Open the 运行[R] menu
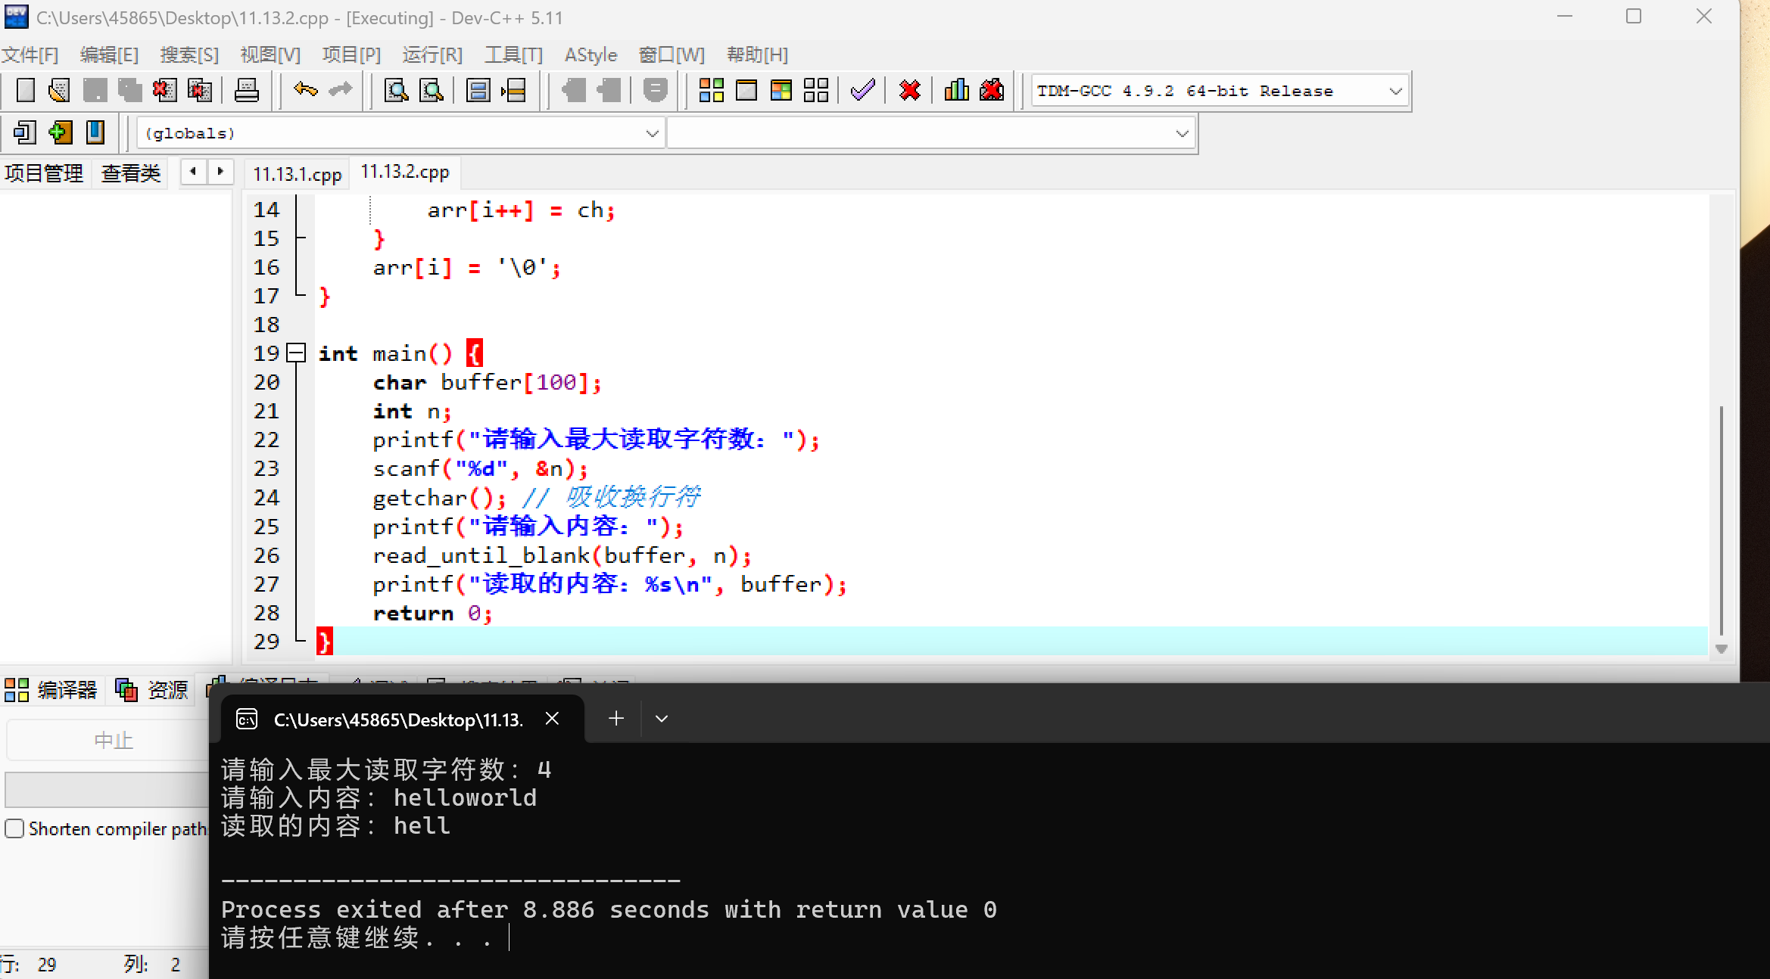Viewport: 1770px width, 979px height. [x=432, y=54]
